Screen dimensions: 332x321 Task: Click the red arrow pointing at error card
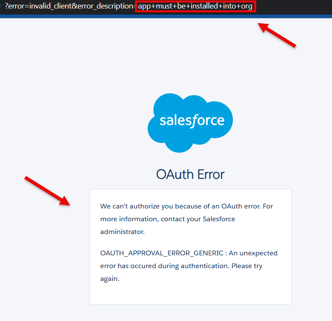(47, 191)
